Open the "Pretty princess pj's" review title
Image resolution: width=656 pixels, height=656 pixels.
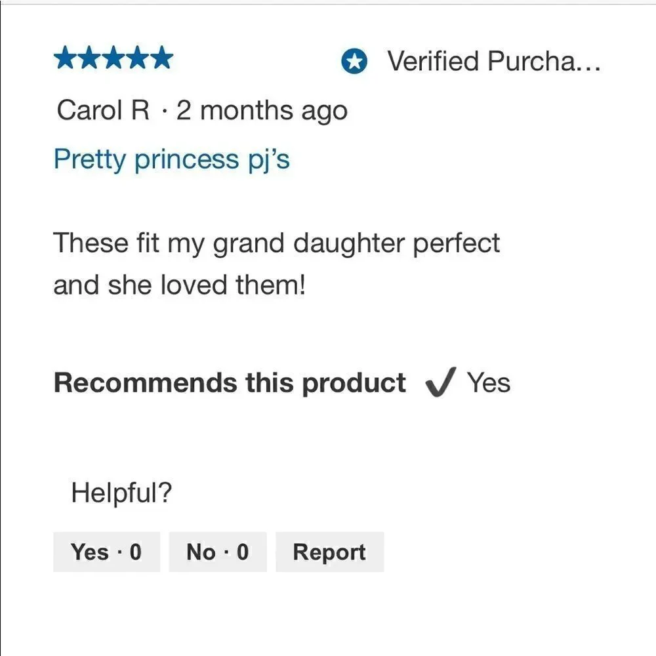pyautogui.click(x=171, y=160)
